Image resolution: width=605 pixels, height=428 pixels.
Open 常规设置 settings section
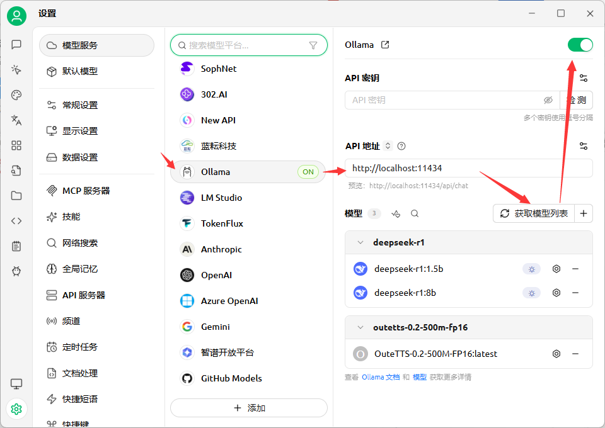click(97, 105)
